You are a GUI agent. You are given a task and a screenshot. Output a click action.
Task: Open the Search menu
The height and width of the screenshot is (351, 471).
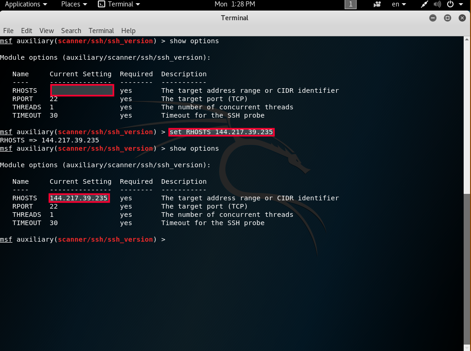[71, 31]
